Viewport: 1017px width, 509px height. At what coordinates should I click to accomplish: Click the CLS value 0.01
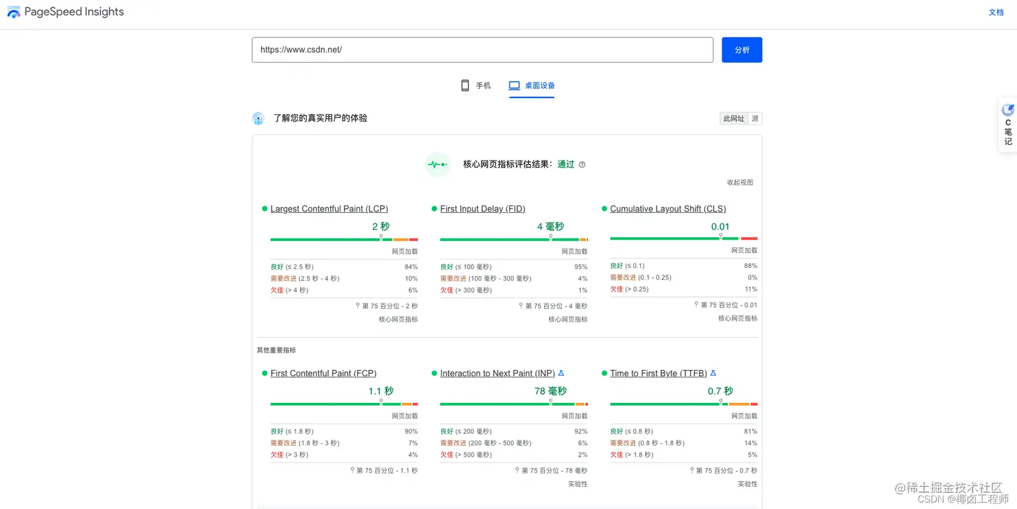(720, 226)
